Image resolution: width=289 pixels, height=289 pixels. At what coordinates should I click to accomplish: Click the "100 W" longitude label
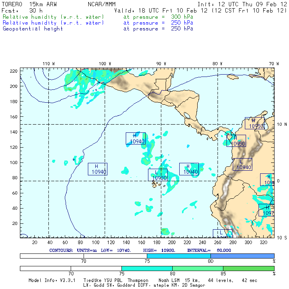tap(105, 64)
